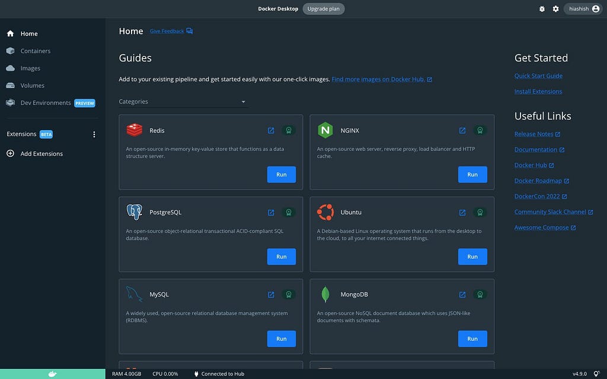Click the Redis logo icon
Image resolution: width=607 pixels, height=379 pixels.
point(135,130)
